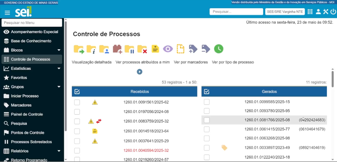Click the yellow annotation note toolbar icon
Screen dimensions: 337x162
[x=155, y=49]
